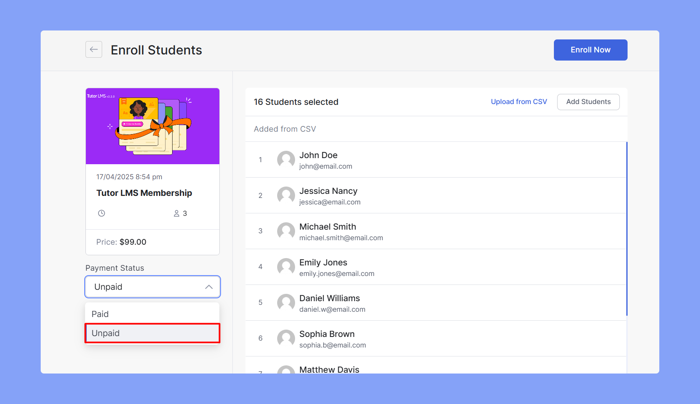Select the Sophia Brown name

coord(327,334)
